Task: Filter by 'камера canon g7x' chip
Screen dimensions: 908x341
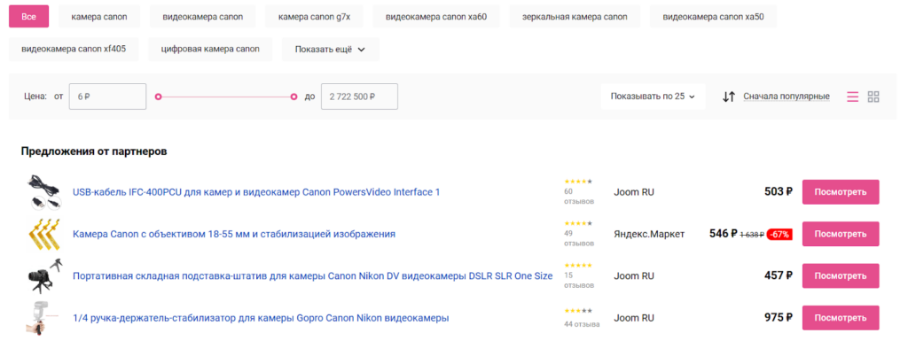Action: pos(314,17)
